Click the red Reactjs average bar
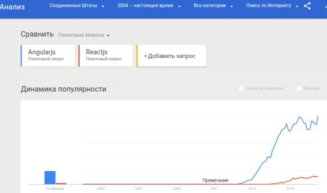 (x=61, y=183)
